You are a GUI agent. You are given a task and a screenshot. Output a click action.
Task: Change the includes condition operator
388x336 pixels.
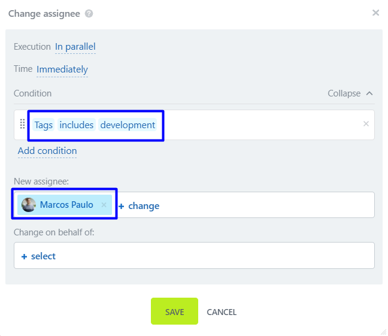pos(77,125)
